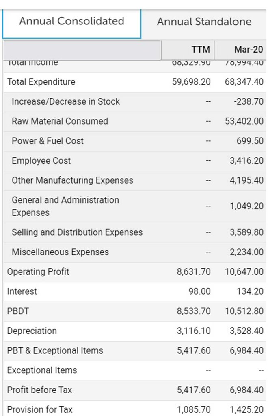Select the Total Expenditure row label
The height and width of the screenshot is (416, 268).
(41, 82)
